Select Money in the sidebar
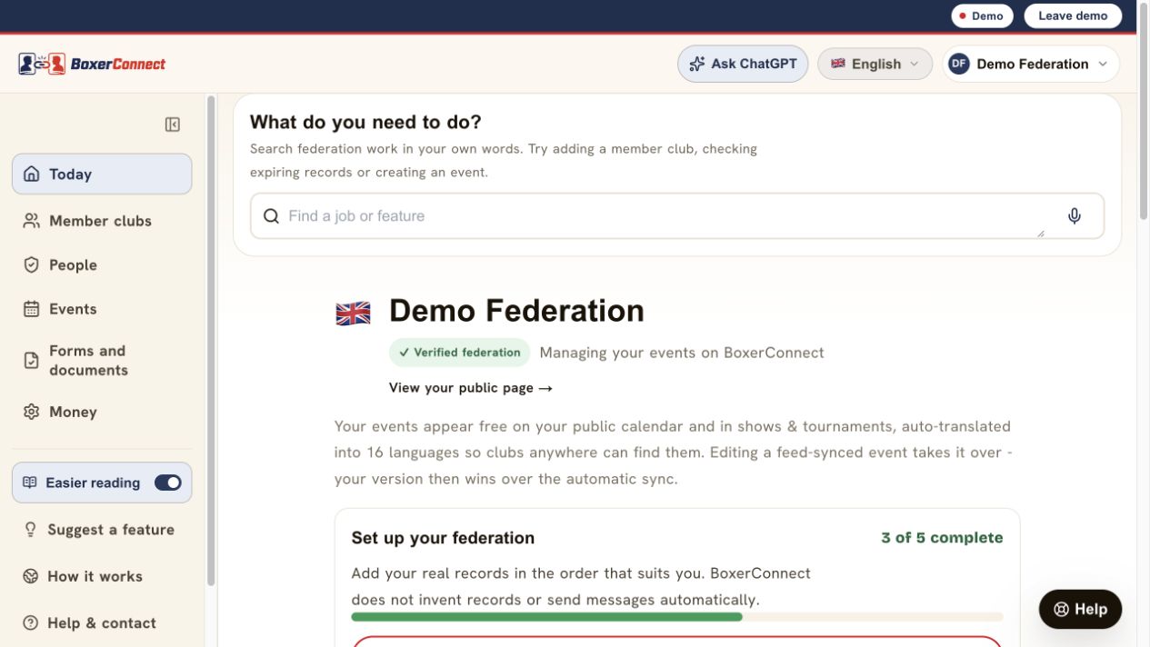This screenshot has width=1150, height=647. [102, 412]
